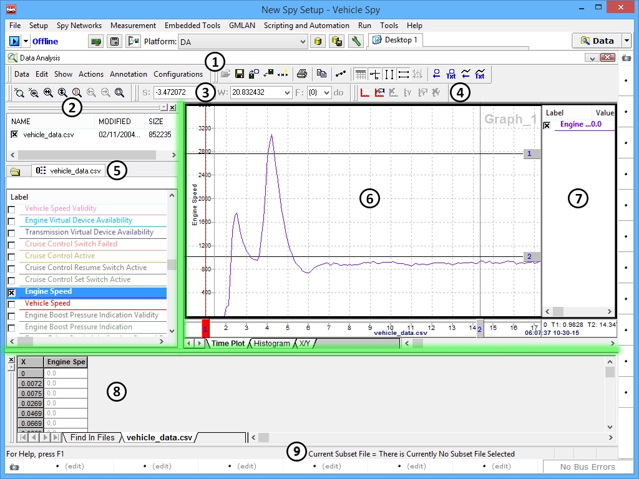Expand the W width value dropdown
The width and height of the screenshot is (639, 479).
[287, 93]
